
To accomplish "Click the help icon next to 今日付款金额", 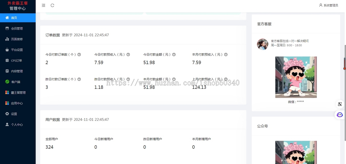I will click(x=174, y=54).
